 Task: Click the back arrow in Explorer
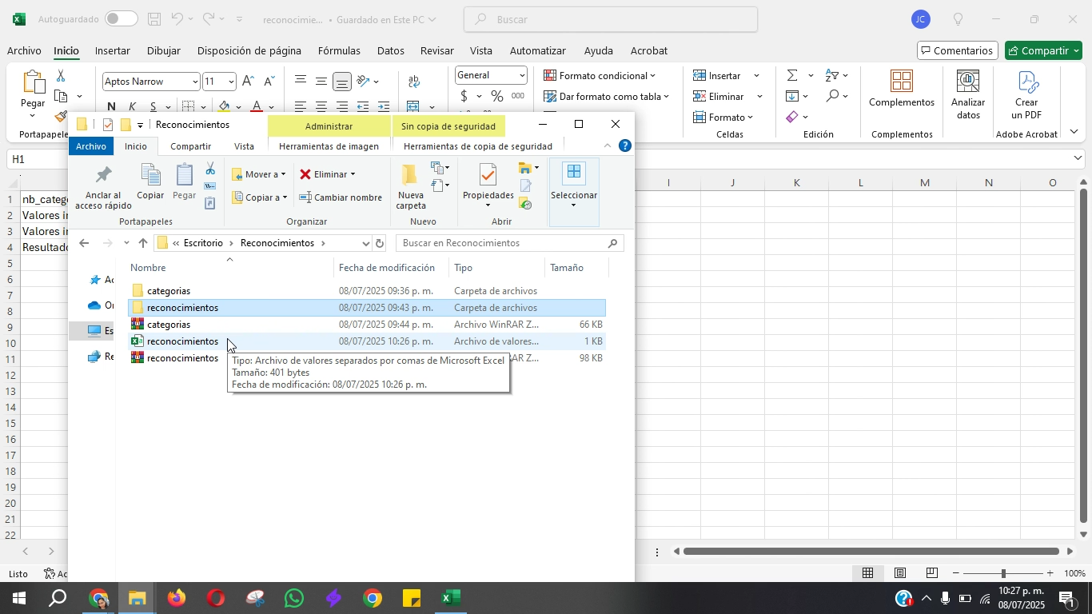84,243
